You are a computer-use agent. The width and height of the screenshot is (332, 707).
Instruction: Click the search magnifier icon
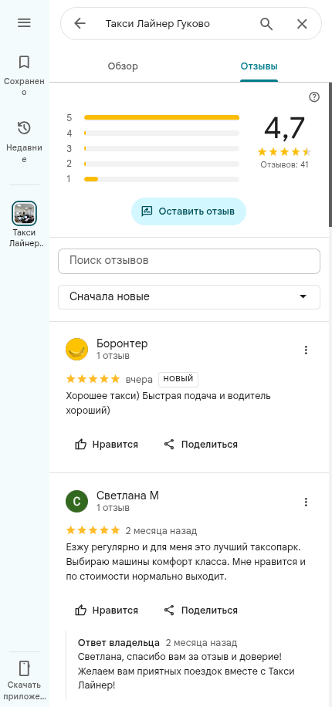[266, 24]
